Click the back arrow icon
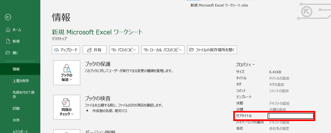This screenshot has width=331, height=133. click(8, 17)
